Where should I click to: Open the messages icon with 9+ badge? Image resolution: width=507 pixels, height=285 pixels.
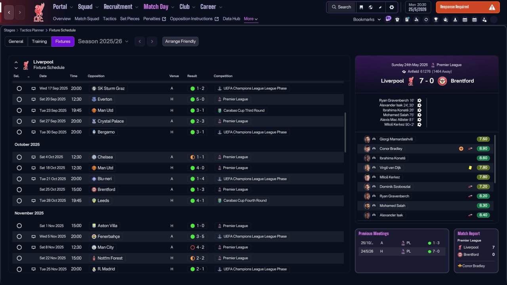(388, 19)
